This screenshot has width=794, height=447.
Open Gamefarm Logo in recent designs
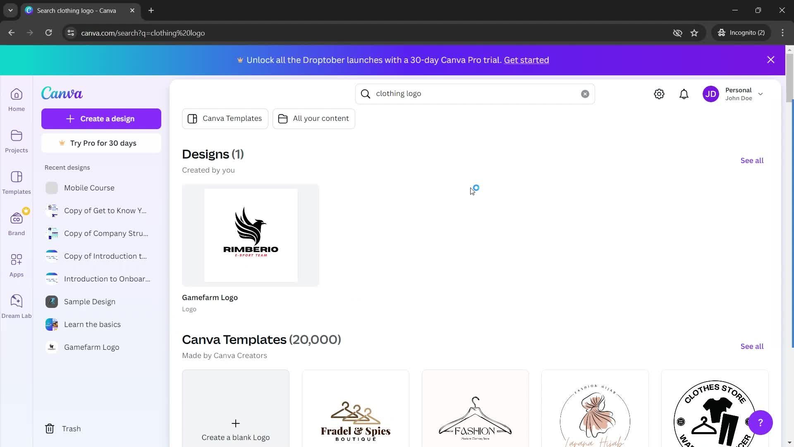tap(101, 347)
